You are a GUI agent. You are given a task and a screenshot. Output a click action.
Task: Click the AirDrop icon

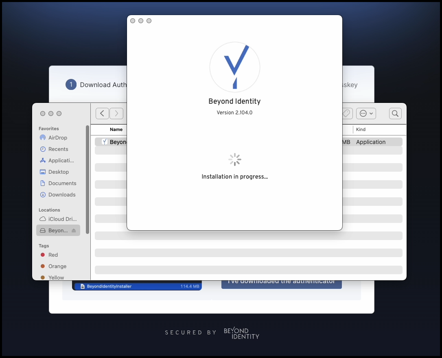click(x=43, y=138)
